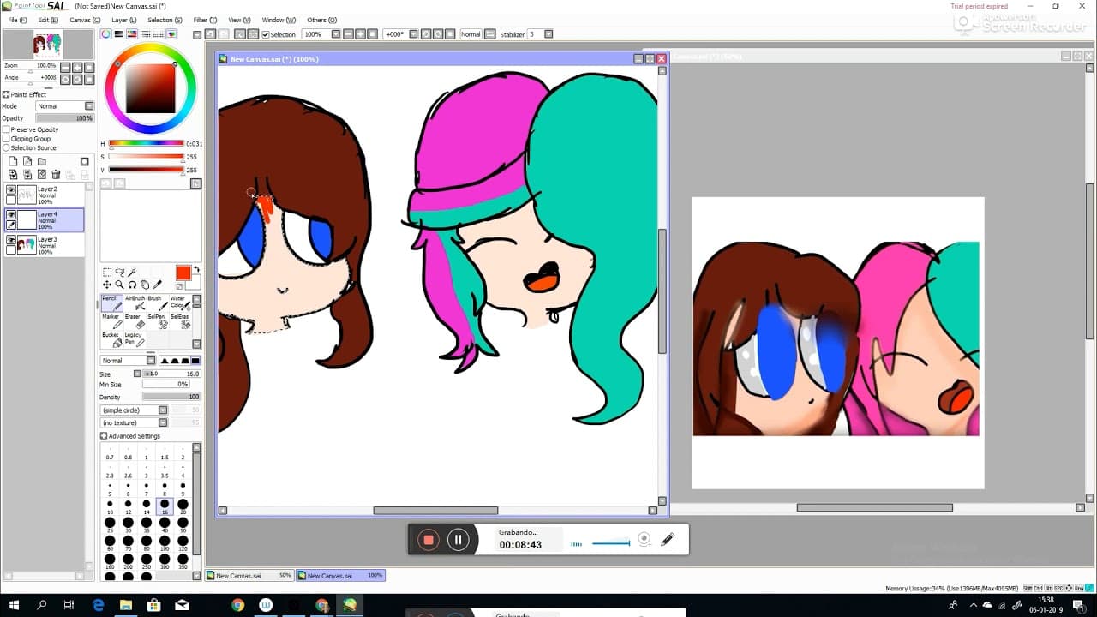
Task: Select the Pencil tool
Action: [x=112, y=303]
